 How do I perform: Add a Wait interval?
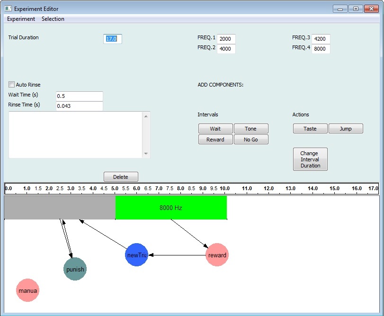pyautogui.click(x=215, y=129)
